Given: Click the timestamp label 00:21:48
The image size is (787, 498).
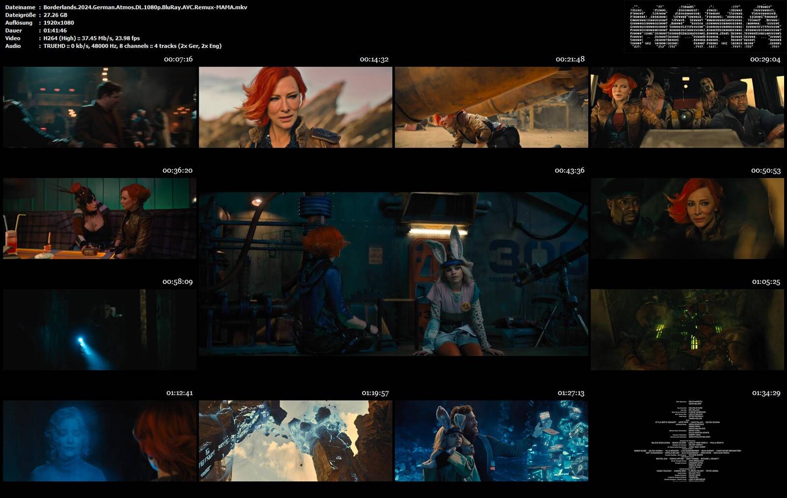Looking at the screenshot, I should pos(570,59).
